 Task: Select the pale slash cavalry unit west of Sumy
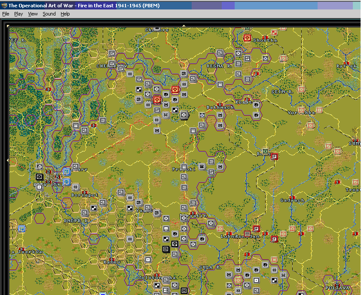[x=328, y=146]
